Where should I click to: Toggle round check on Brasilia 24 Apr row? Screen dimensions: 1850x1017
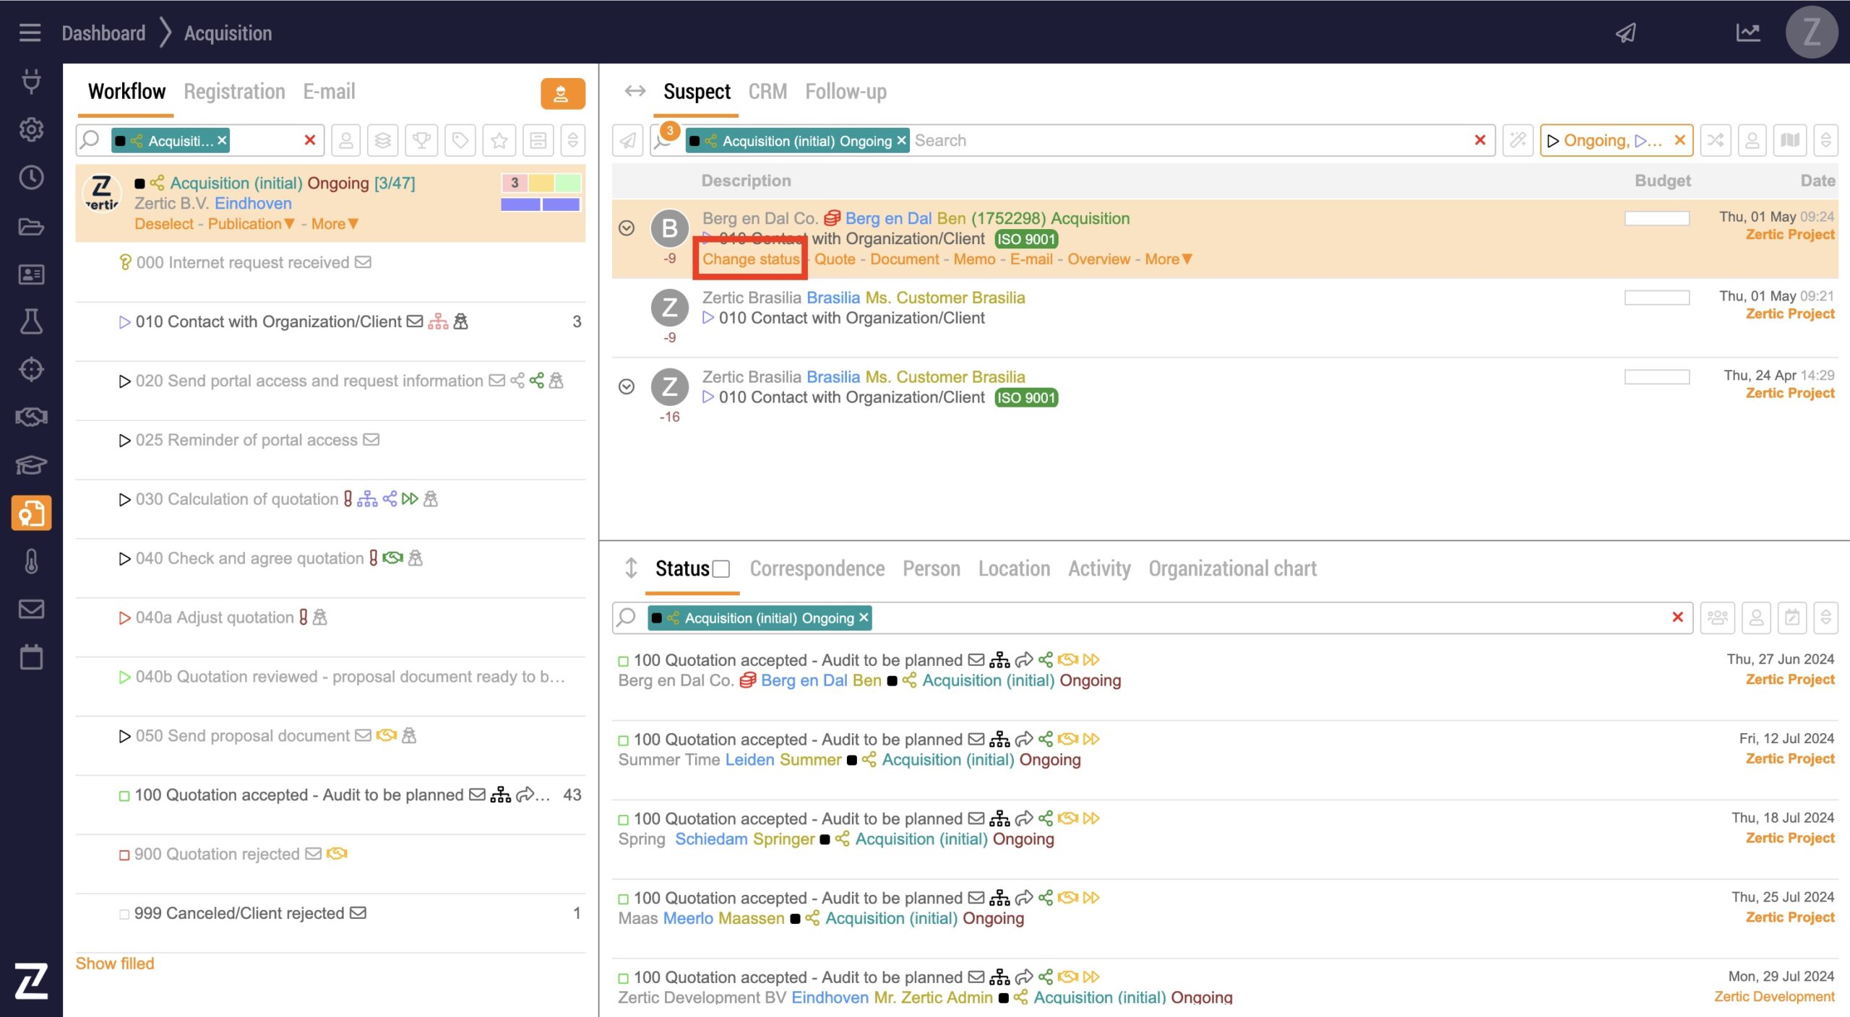(627, 387)
